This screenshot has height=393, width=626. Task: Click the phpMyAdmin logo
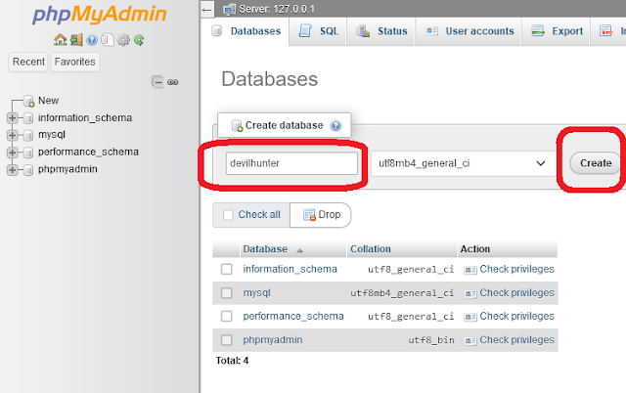point(100,15)
